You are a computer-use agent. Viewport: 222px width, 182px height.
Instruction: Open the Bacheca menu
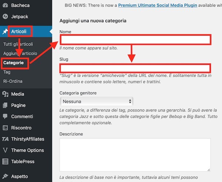click(x=20, y=5)
